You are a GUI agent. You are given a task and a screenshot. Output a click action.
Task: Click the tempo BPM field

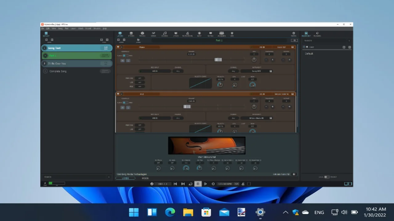click(x=225, y=184)
